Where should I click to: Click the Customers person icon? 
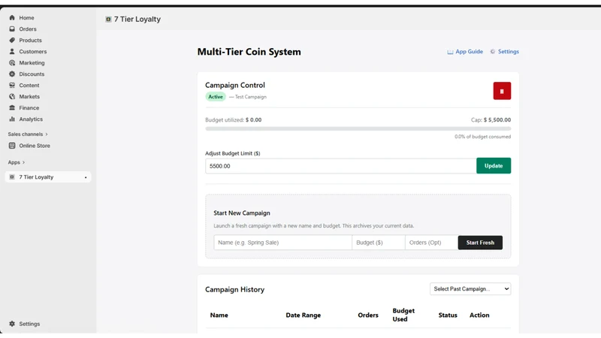point(12,51)
